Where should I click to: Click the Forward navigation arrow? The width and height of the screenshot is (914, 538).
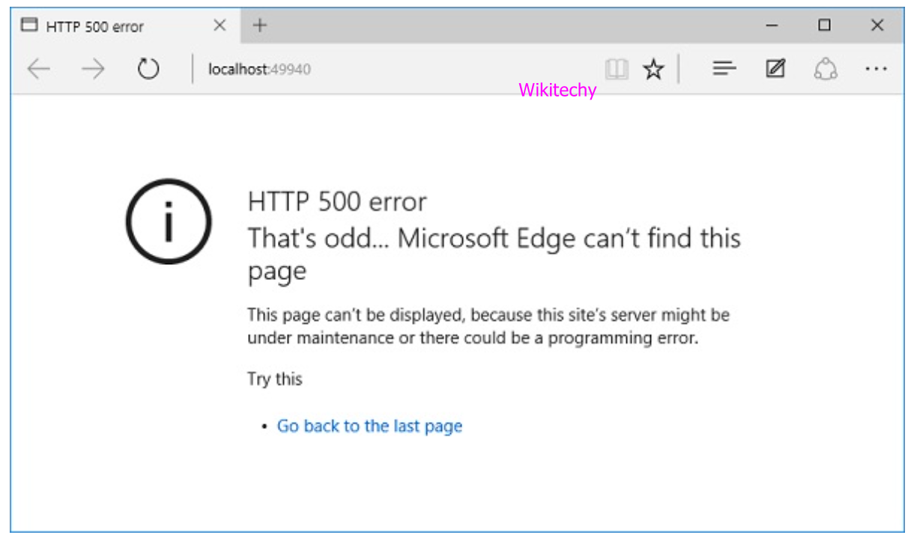tap(93, 70)
